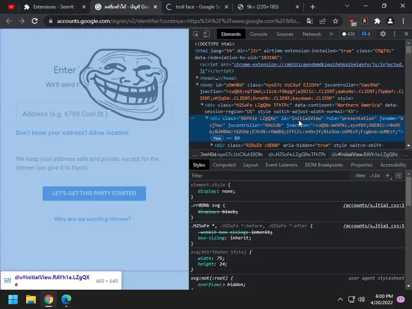412x309 pixels.
Task: Switch to the Extensions - SeenIt tab
Action: pos(54,7)
